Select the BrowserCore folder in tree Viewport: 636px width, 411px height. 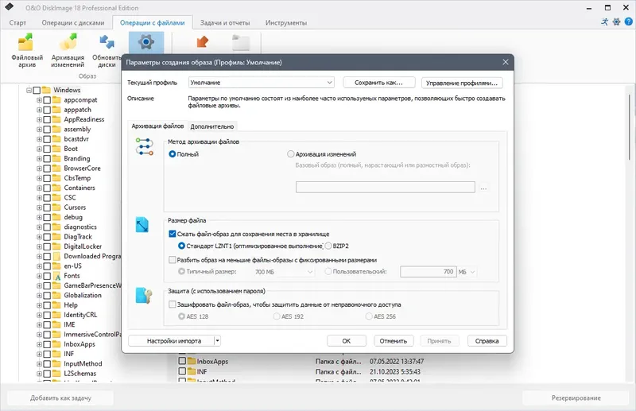[82, 169]
